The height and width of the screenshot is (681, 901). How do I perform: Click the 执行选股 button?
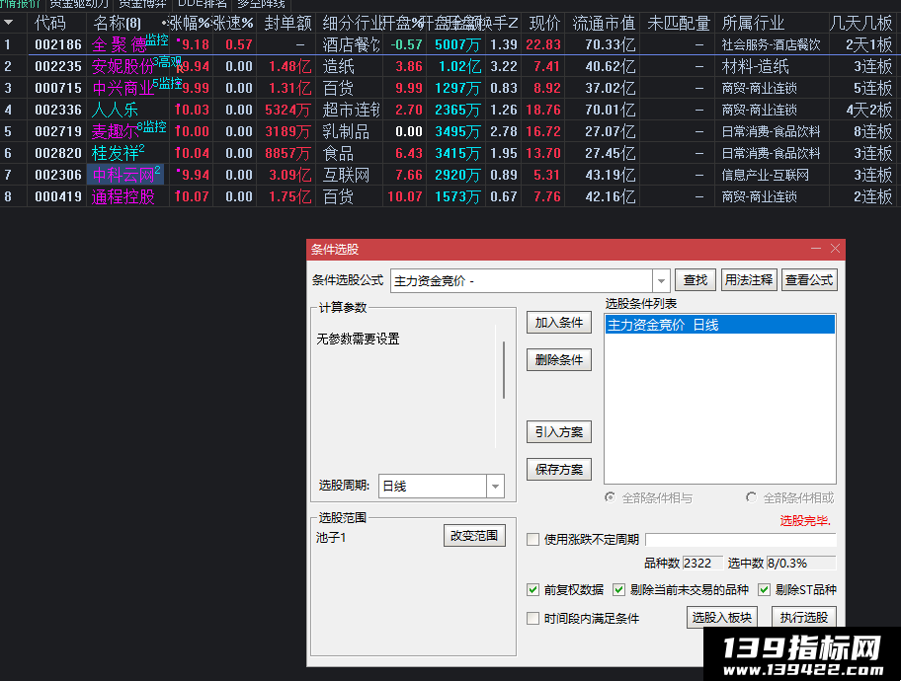coord(803,617)
